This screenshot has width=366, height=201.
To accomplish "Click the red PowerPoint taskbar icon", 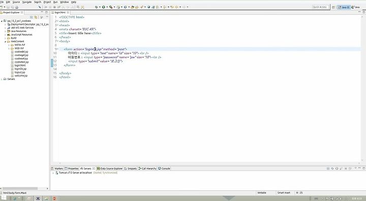I will click(54, 198).
